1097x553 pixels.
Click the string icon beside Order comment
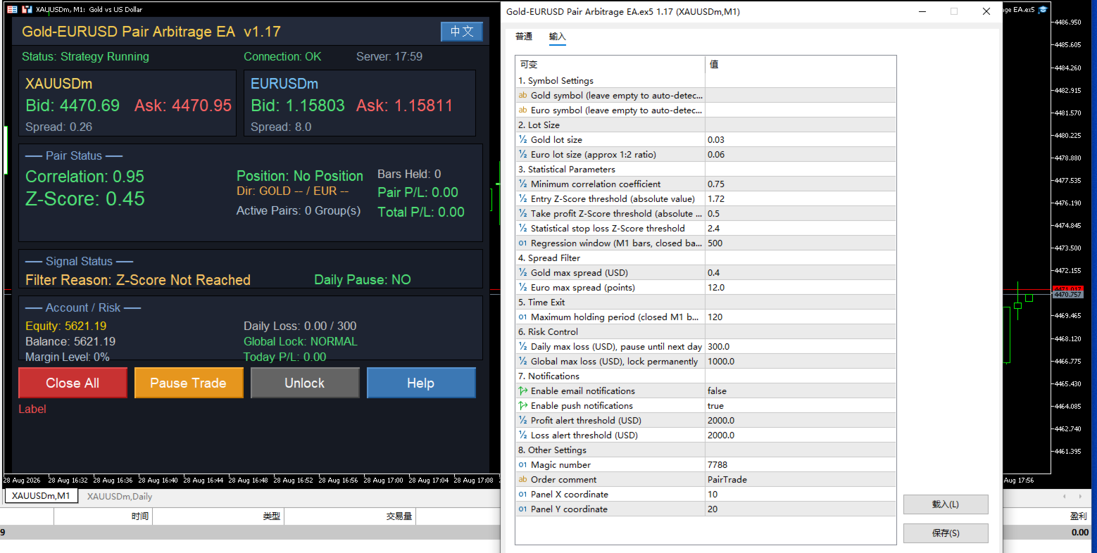[x=522, y=479]
